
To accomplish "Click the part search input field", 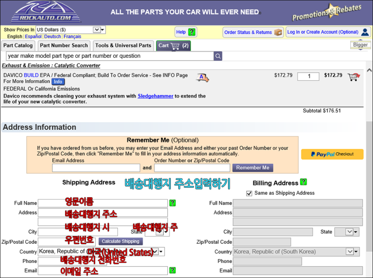I will click(x=110, y=56).
